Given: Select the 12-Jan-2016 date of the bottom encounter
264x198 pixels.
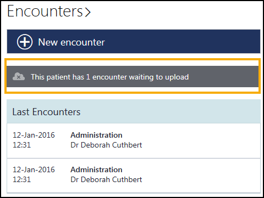Looking at the screenshot, I should [34, 169].
